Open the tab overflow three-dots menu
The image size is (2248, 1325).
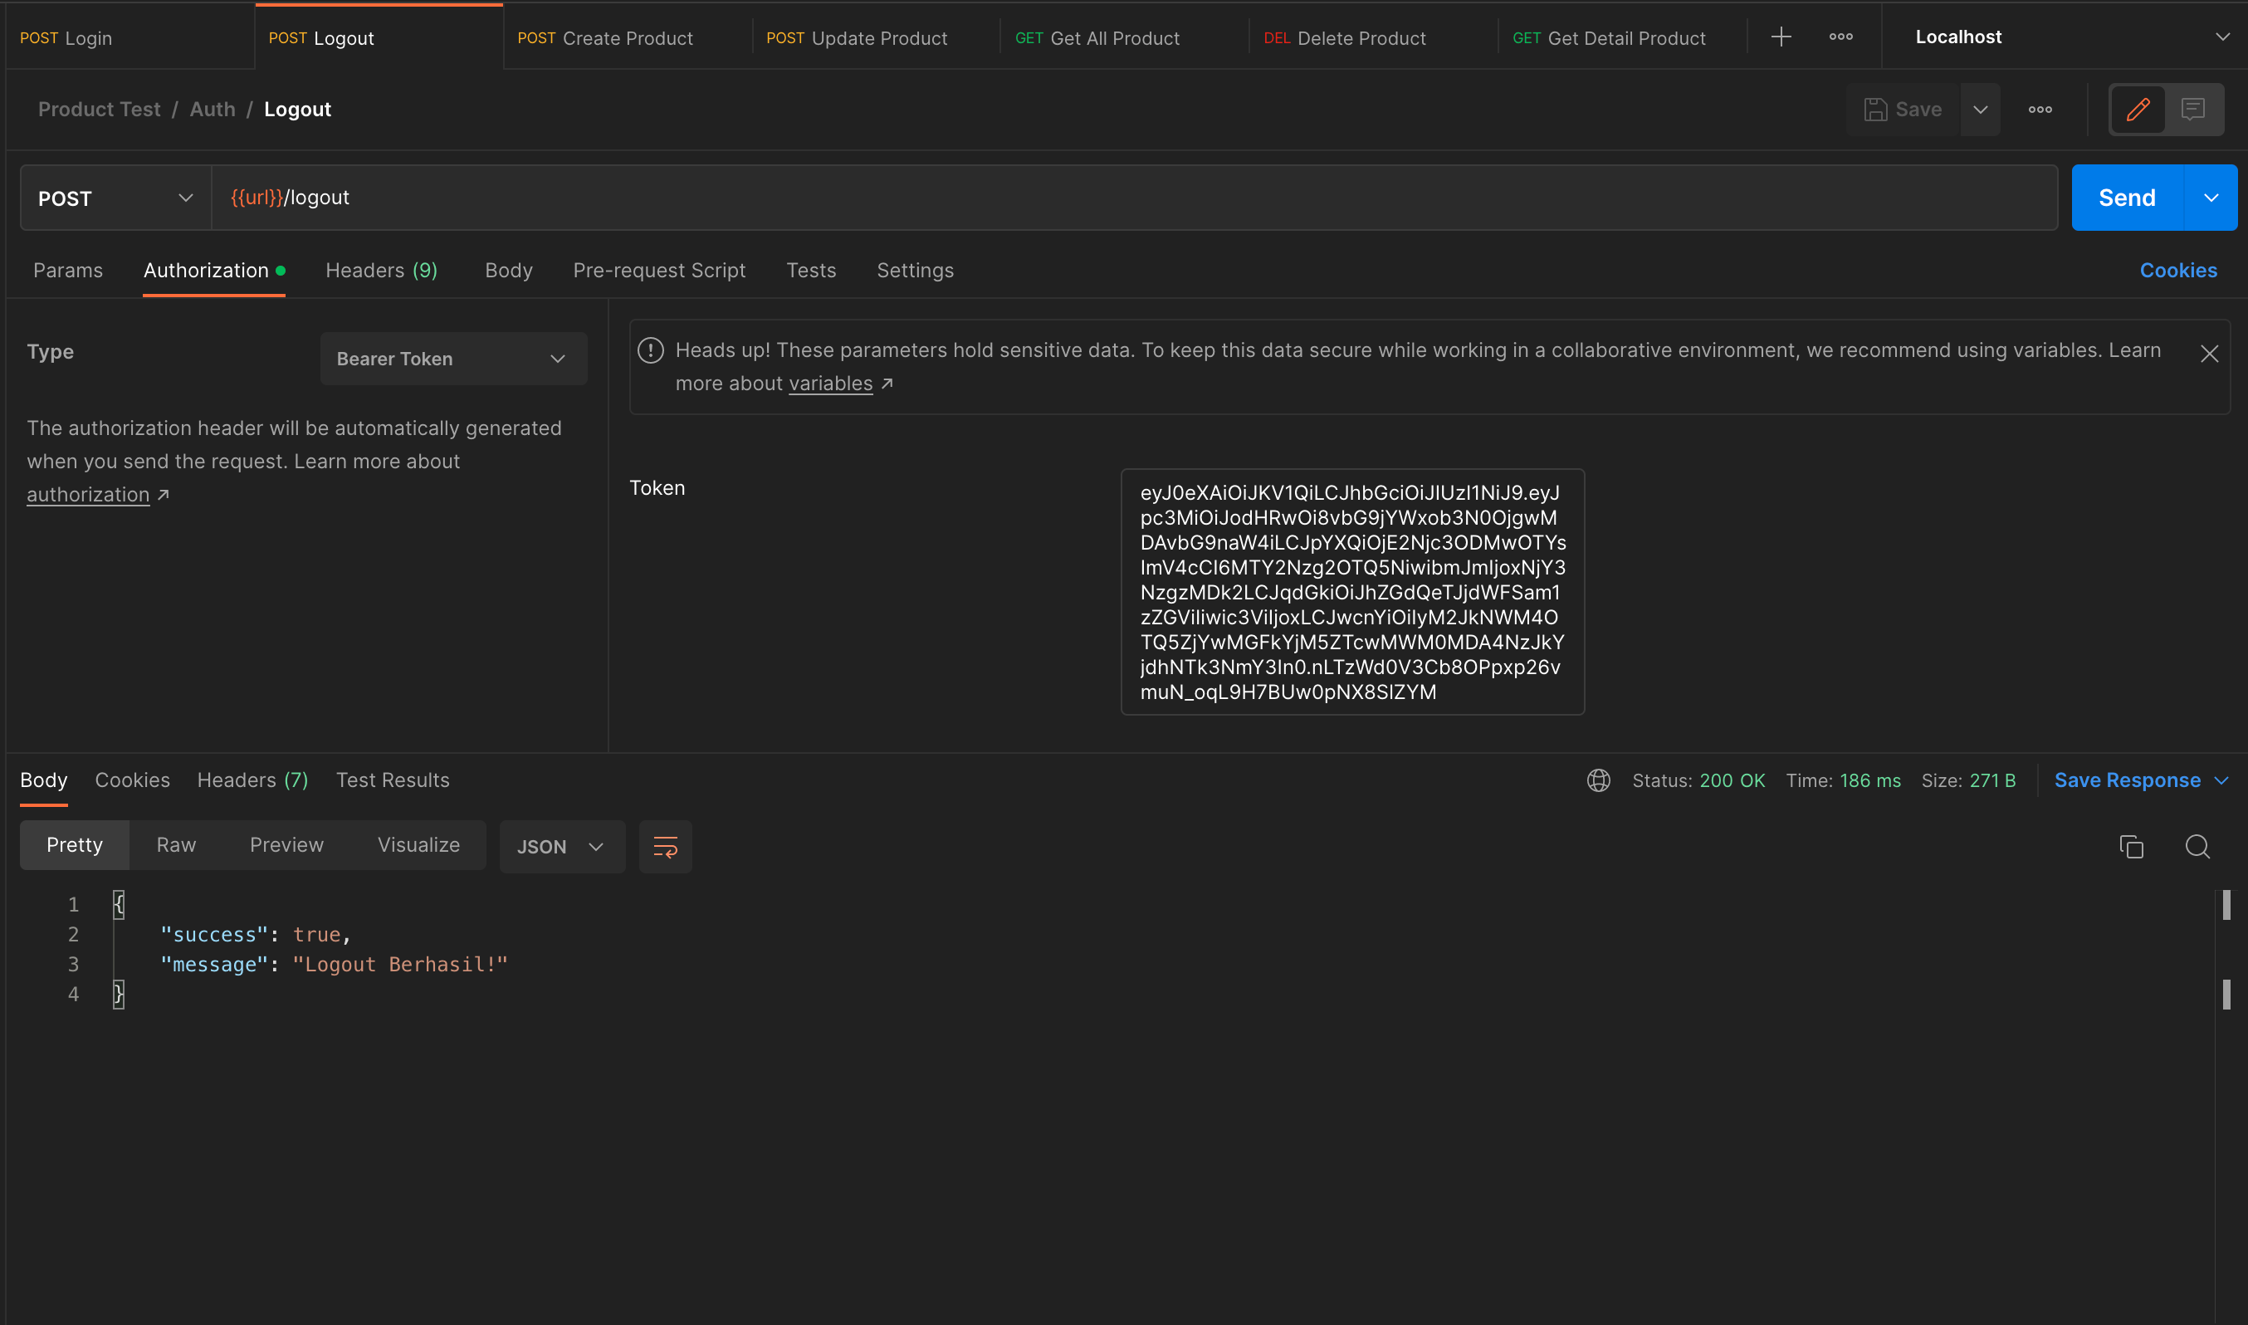point(1840,37)
